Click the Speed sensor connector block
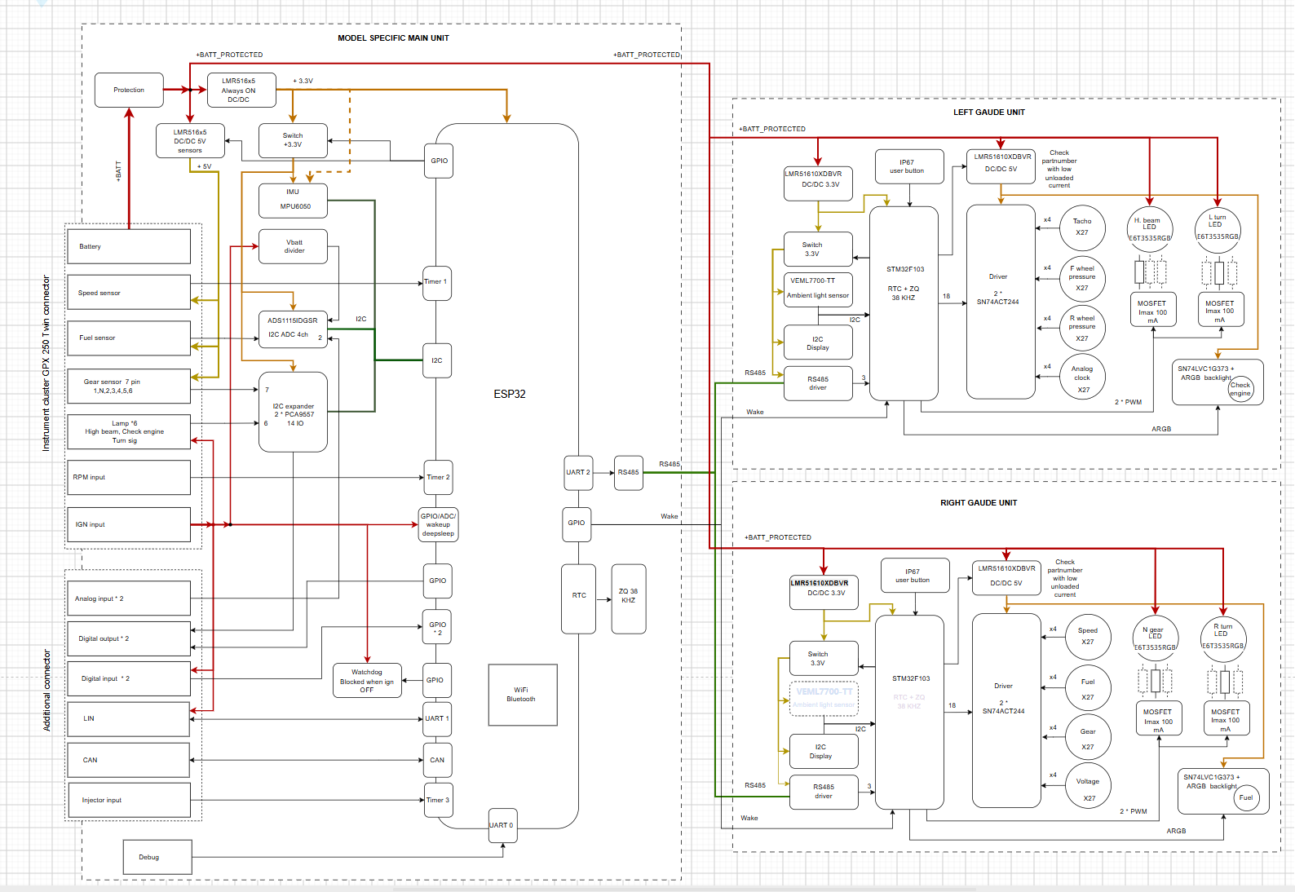 click(x=129, y=293)
